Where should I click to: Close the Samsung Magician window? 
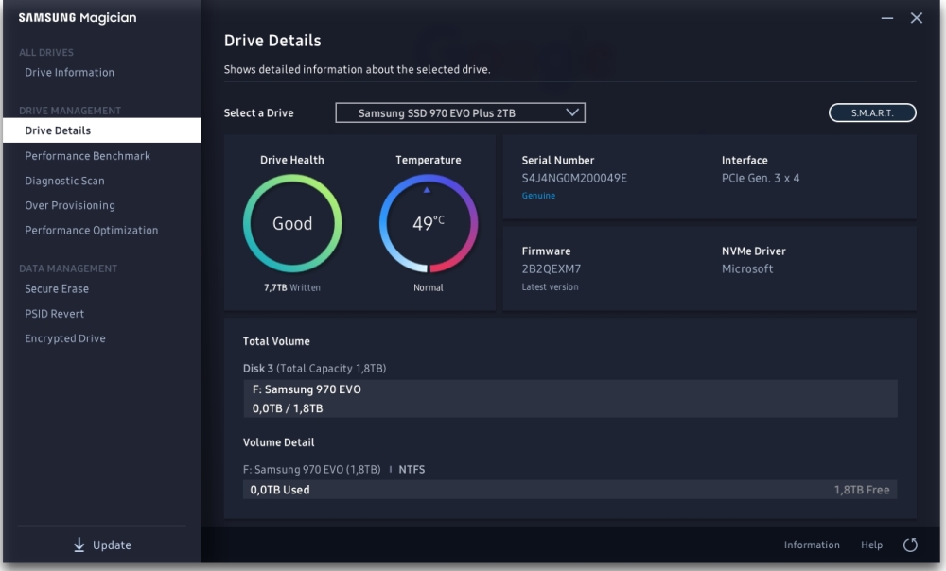[916, 19]
